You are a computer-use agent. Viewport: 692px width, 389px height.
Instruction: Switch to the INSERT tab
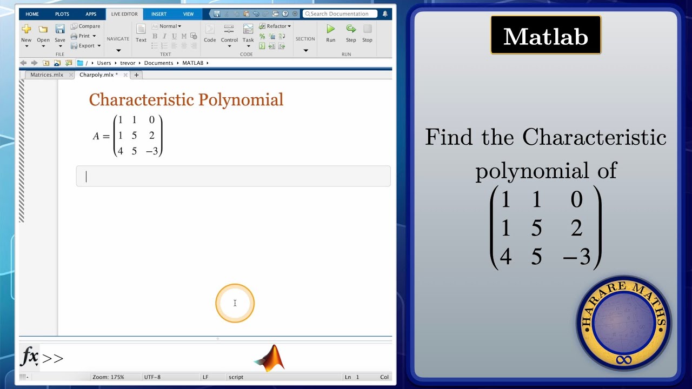click(x=159, y=14)
